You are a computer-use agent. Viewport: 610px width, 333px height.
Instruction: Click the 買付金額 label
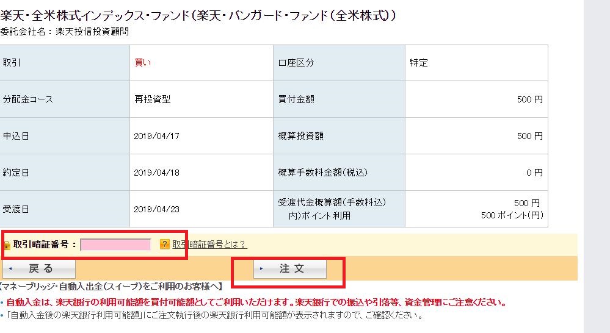click(296, 99)
